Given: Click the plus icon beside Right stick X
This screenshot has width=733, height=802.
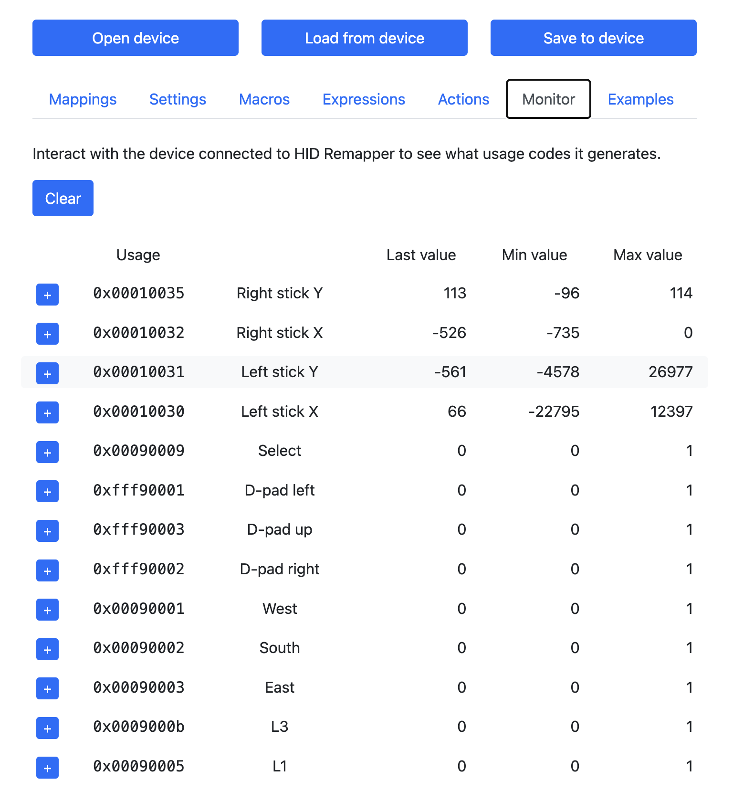Looking at the screenshot, I should tap(47, 334).
